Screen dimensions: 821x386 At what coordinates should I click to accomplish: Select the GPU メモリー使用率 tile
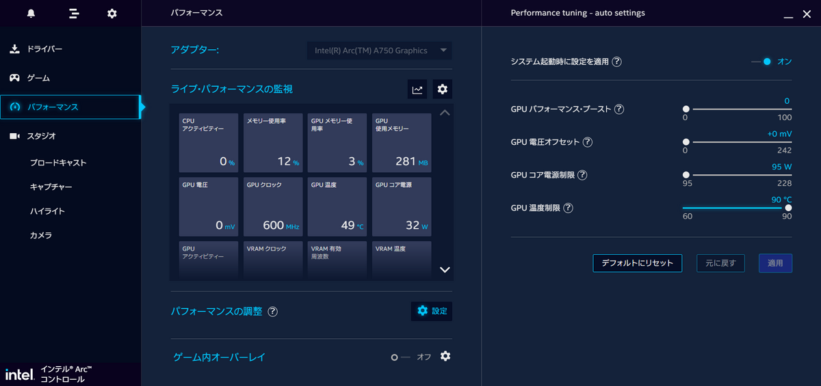(x=337, y=143)
